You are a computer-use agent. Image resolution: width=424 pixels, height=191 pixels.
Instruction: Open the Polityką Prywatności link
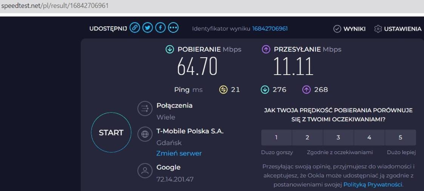pos(373,185)
